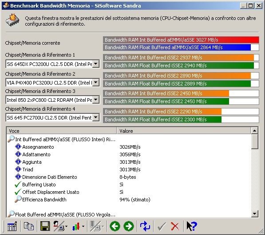This screenshot has width=265, height=235.
Task: Click the results list scrollbar thumb
Action: (254, 142)
